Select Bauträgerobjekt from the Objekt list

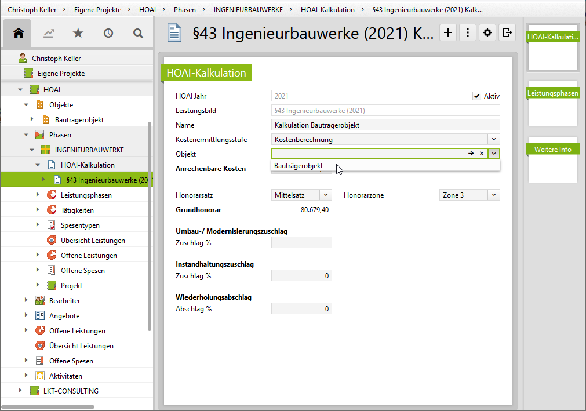[x=299, y=166]
